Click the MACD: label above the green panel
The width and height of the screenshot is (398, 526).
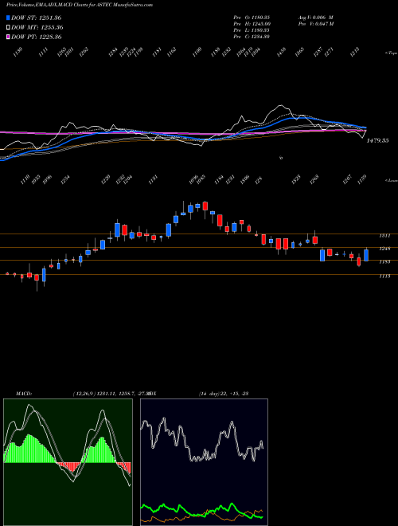[x=24, y=394]
